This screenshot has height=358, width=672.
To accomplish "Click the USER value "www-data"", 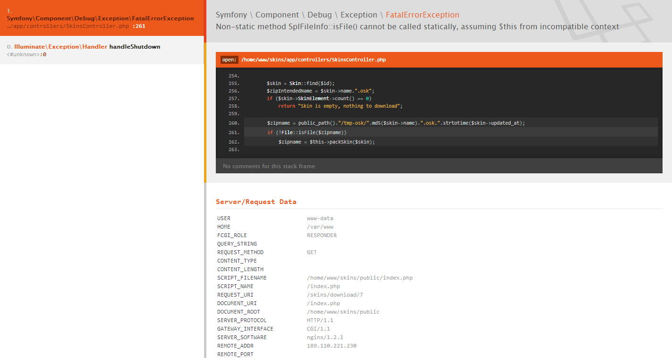I will click(x=320, y=218).
